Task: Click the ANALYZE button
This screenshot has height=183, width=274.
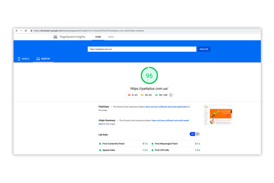Action: coord(204,49)
